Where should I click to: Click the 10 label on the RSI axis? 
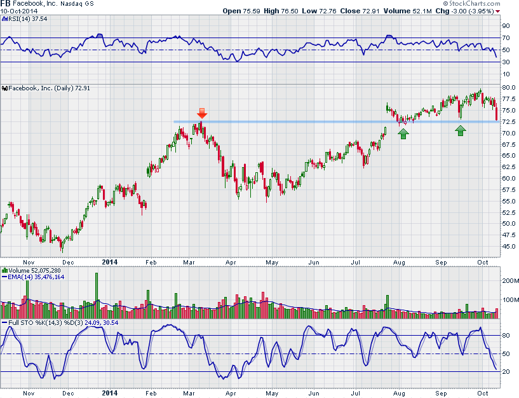point(506,74)
